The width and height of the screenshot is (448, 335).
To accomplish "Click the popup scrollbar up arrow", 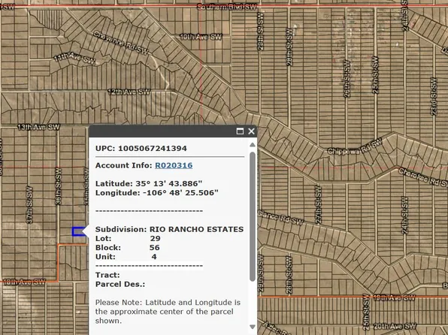I will pos(253,145).
